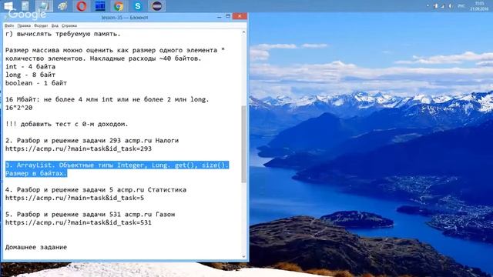The width and height of the screenshot is (493, 277).
Task: Click the Notepad vertical scrollbar thumb
Action: pyautogui.click(x=243, y=144)
